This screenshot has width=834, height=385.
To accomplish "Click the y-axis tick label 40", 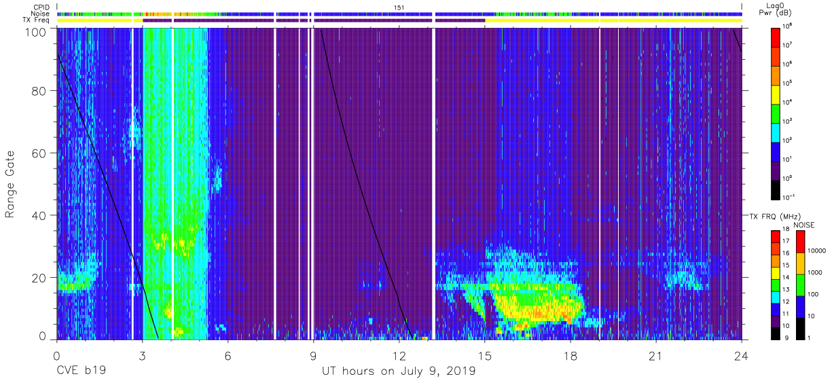I will (39, 215).
